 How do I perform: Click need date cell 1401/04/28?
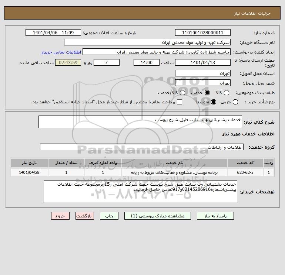pos(29,173)
